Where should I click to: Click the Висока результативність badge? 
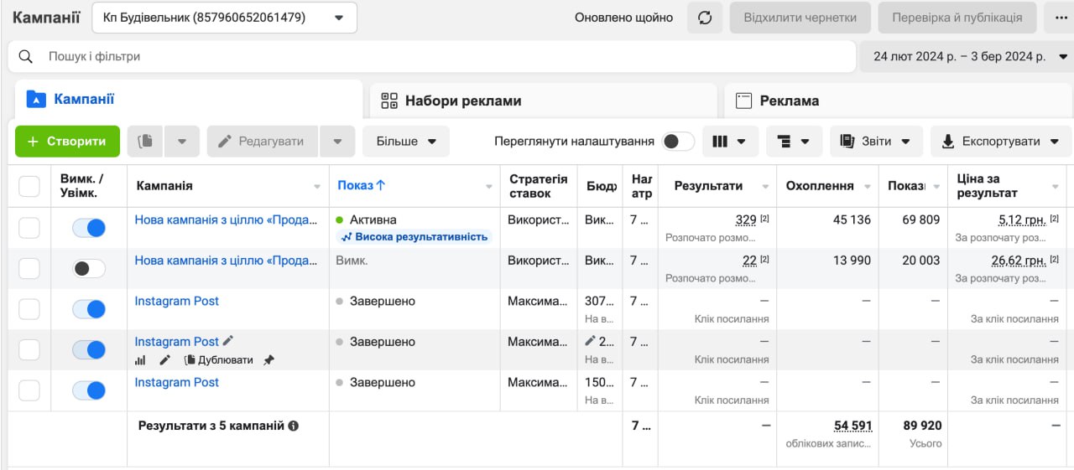(414, 237)
